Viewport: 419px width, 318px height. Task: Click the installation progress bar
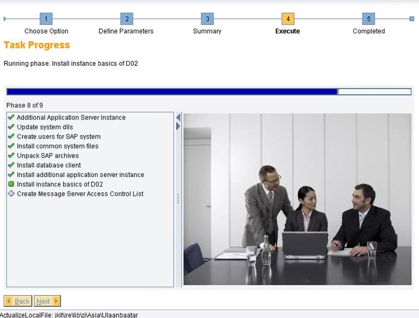tap(209, 92)
